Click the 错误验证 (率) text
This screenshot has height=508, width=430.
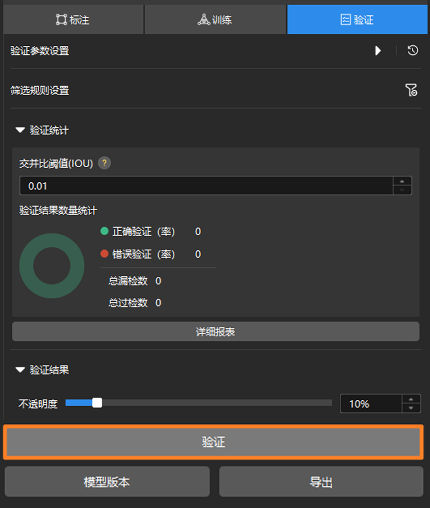point(144,254)
